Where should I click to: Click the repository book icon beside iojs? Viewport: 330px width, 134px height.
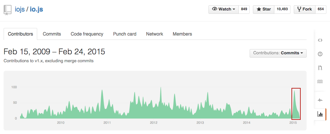click(x=8, y=10)
